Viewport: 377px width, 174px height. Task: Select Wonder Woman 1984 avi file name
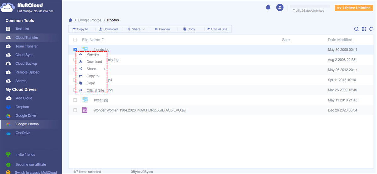click(x=140, y=110)
